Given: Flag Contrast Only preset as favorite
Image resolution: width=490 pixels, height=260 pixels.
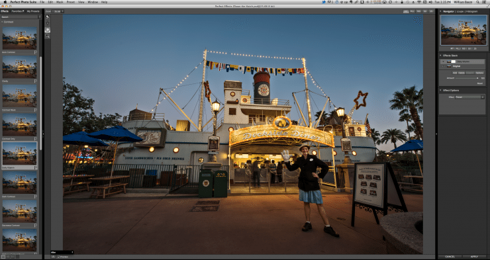Looking at the screenshot, I should 35,138.
